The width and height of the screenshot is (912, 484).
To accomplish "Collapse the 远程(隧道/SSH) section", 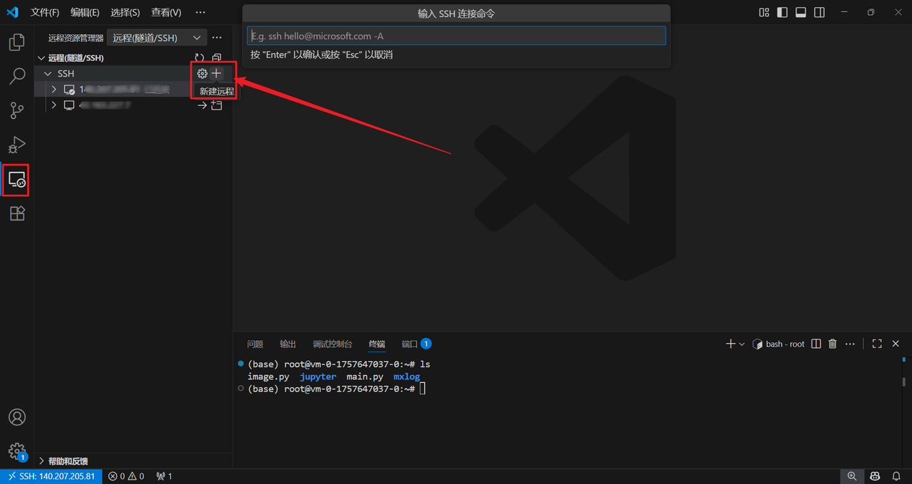I will 41,58.
